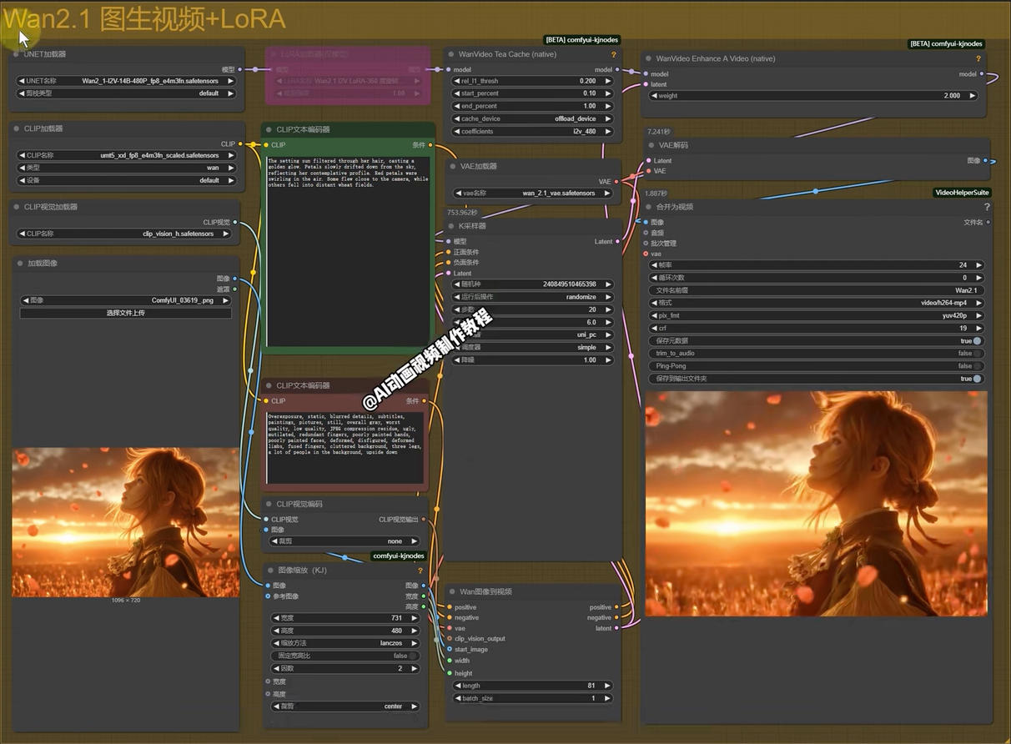
Task: Toggle the 保存元数据 switch
Action: click(x=977, y=341)
